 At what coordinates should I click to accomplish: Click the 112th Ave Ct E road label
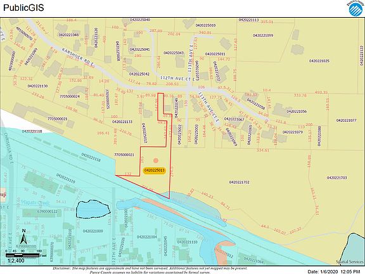coord(176,78)
